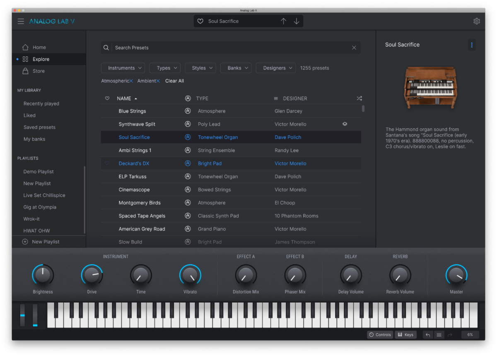Image resolution: width=497 pixels, height=356 pixels.
Task: Open the Designers filter dropdown
Action: click(x=275, y=67)
